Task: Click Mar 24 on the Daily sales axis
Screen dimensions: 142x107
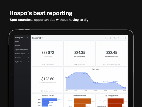Action: coord(125,91)
